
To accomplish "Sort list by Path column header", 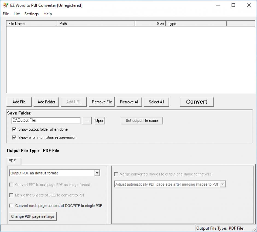I will pyautogui.click(x=96, y=23).
